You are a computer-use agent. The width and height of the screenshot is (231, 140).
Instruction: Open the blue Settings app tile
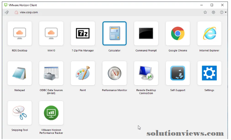tap(209, 73)
